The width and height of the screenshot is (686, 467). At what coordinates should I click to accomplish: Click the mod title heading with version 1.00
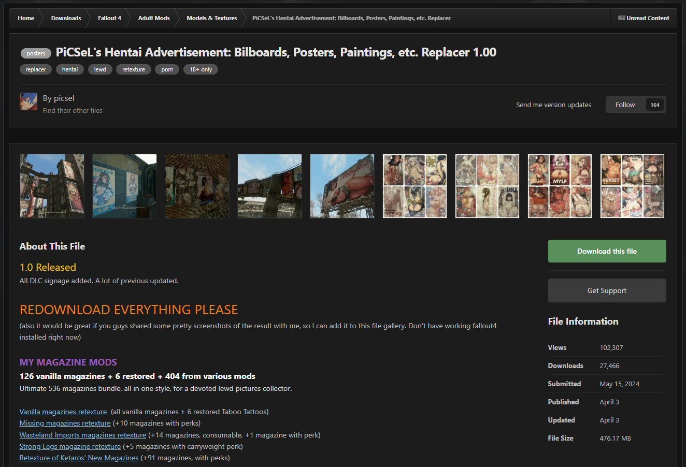[276, 52]
